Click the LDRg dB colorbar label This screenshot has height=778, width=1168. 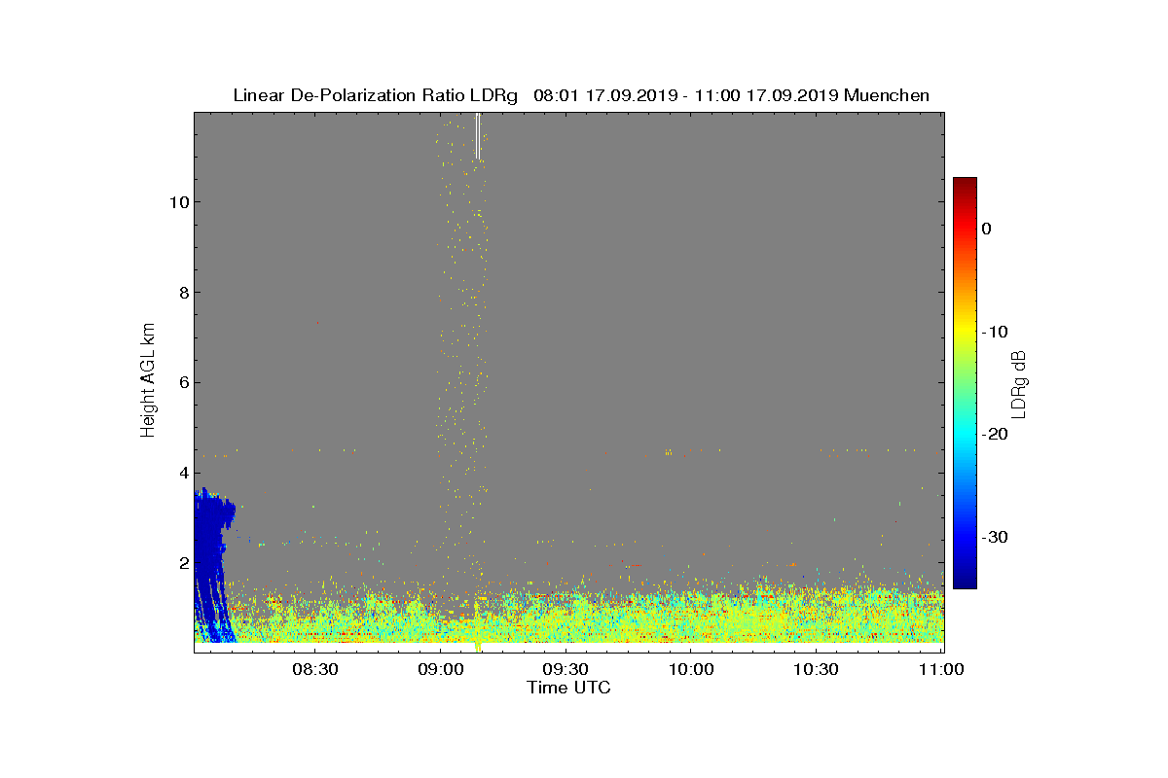(1019, 384)
